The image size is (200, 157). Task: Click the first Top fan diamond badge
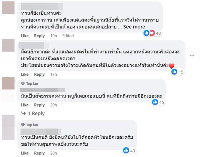pos(23,84)
